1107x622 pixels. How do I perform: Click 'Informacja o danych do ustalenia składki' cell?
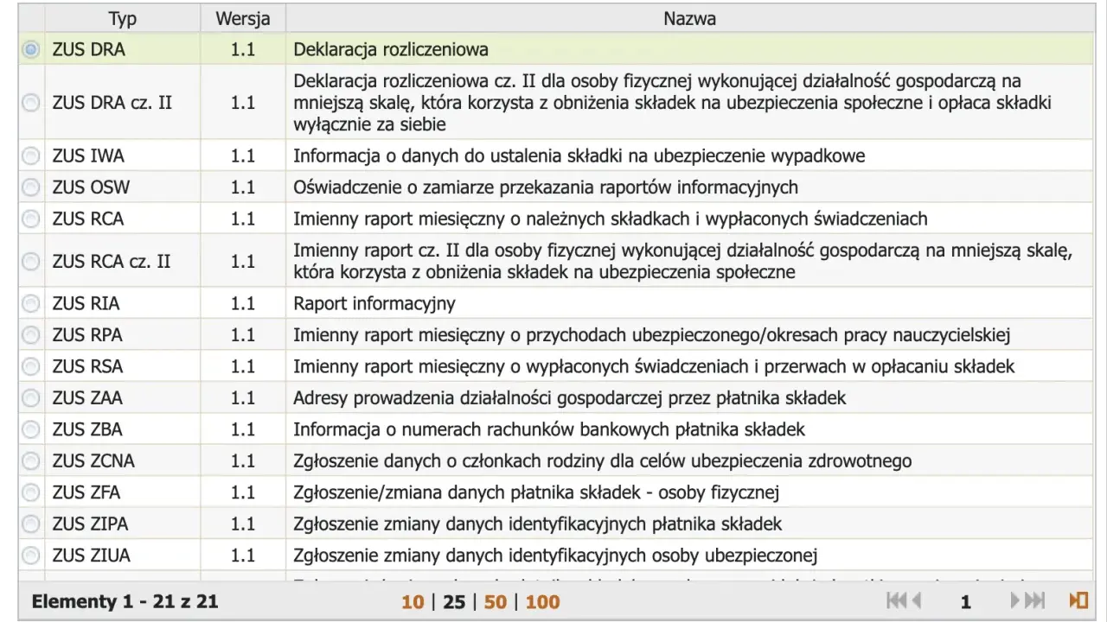689,156
